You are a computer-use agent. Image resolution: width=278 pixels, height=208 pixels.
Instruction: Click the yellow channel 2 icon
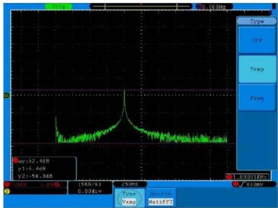7,192
